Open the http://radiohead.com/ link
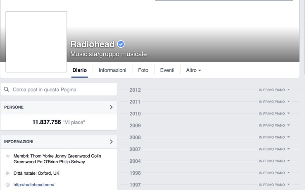The height and width of the screenshot is (190, 305). 34,185
